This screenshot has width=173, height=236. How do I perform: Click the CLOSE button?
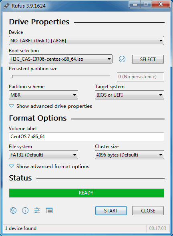click(148, 210)
